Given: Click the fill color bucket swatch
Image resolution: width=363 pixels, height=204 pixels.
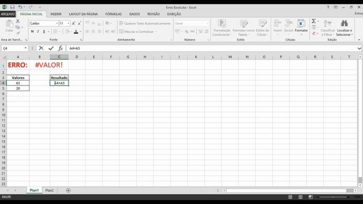Looking at the screenshot, I should 67,32.
